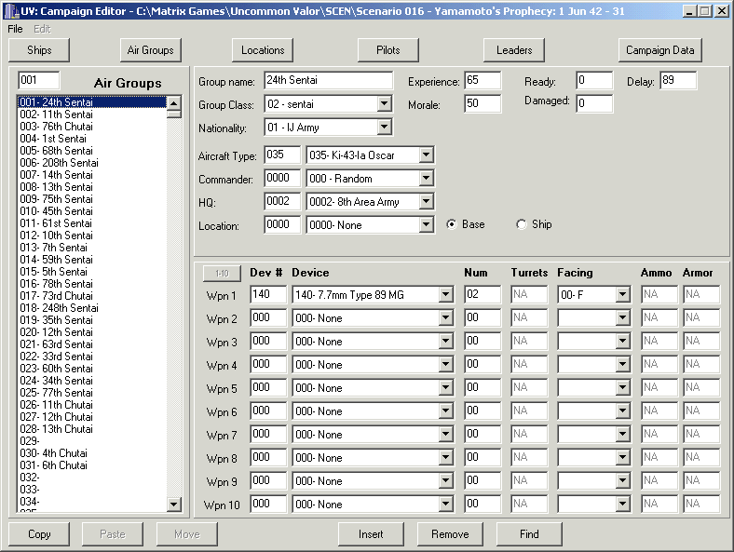
Task: Open the File menu
Action: point(15,29)
